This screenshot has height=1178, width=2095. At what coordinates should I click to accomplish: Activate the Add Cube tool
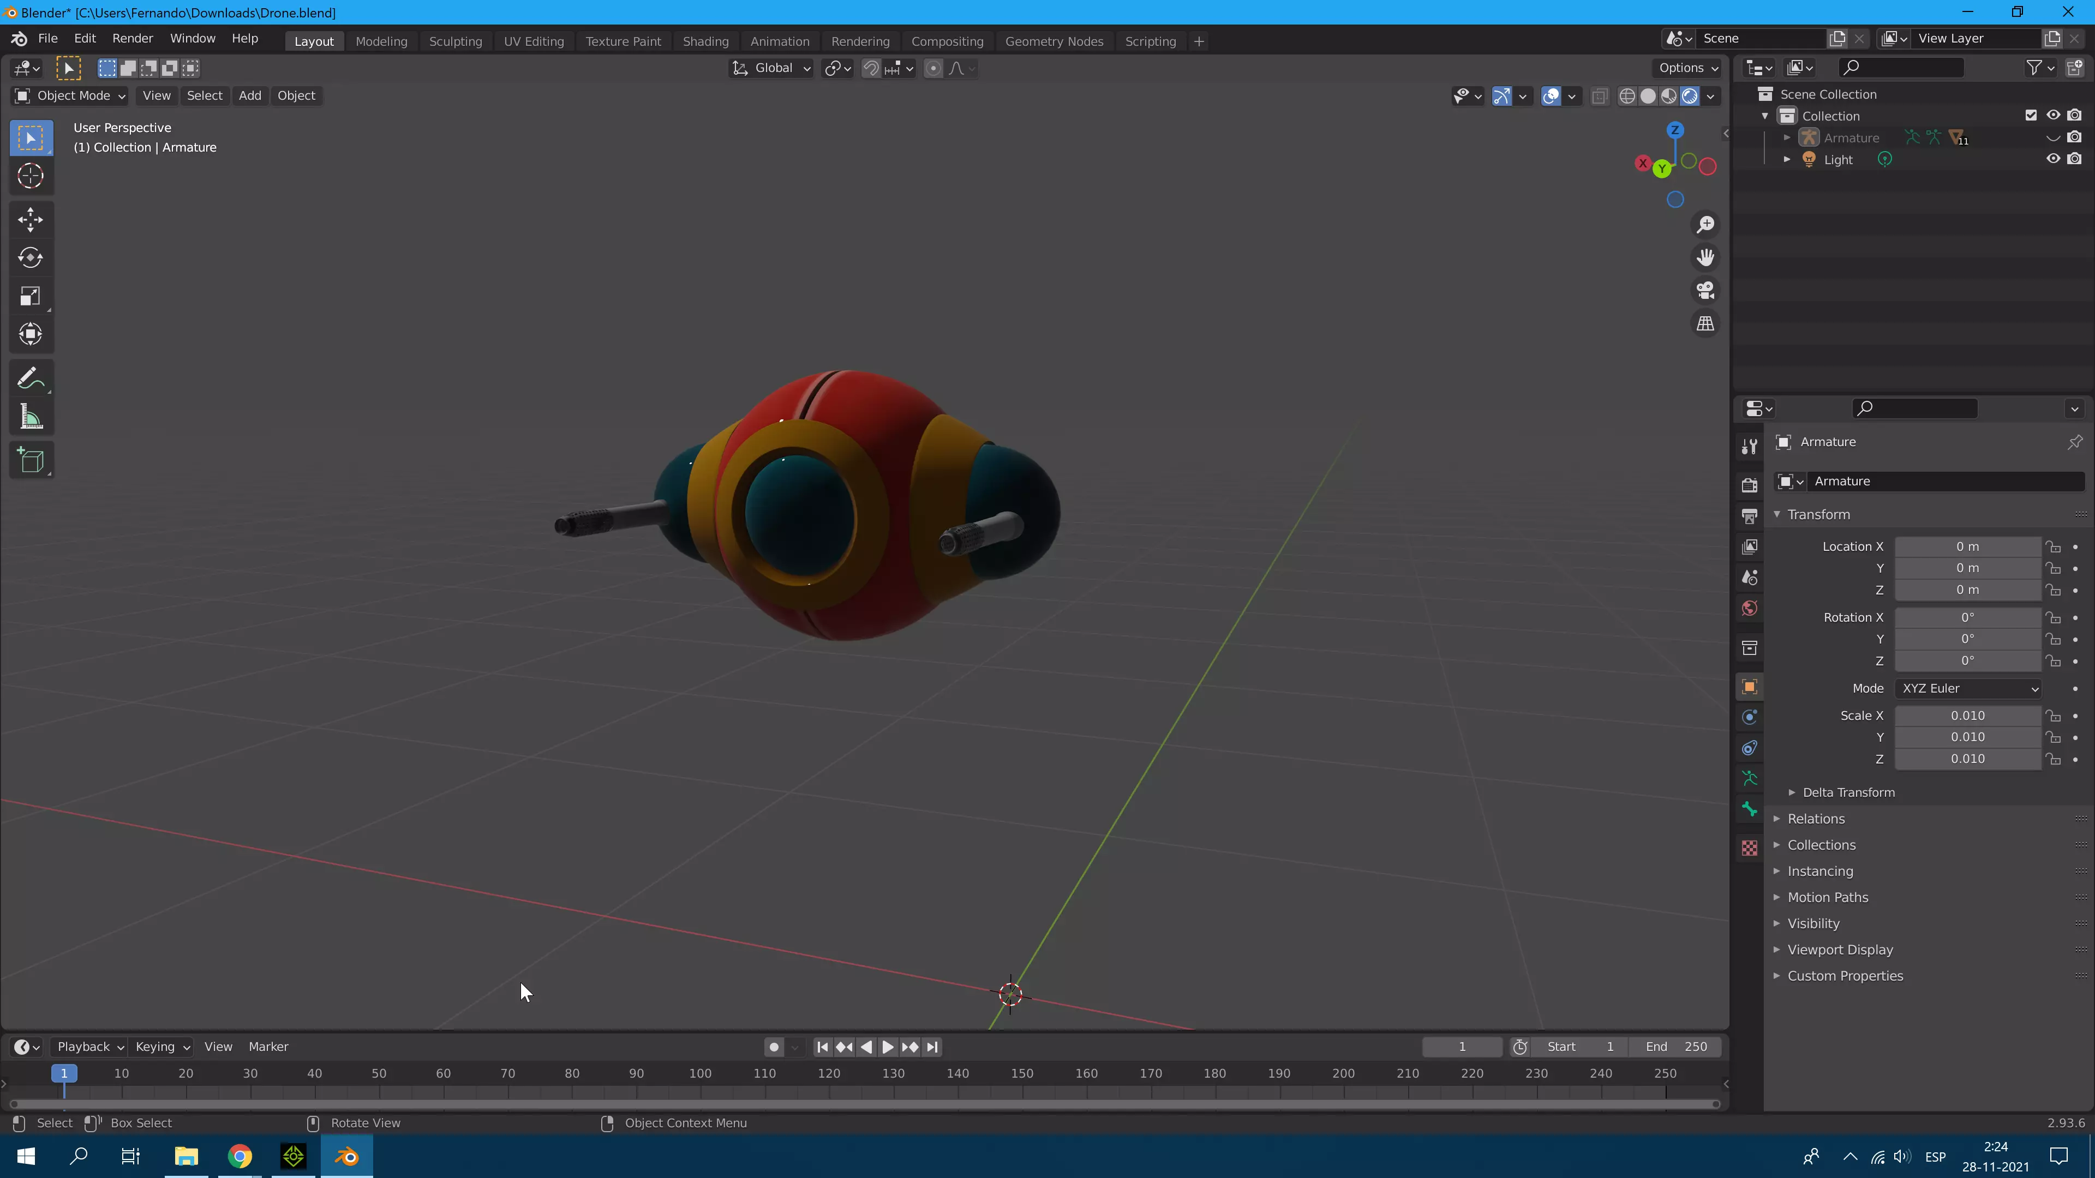pyautogui.click(x=31, y=461)
